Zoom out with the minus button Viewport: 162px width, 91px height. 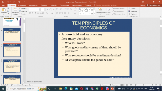(139, 85)
